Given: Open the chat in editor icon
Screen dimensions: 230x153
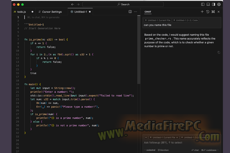Looking at the screenshot, I should tap(213, 11).
